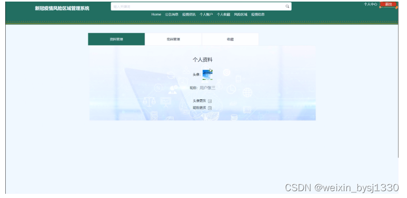
Task: Click the nickname text 用户张三
Action: tap(207, 88)
